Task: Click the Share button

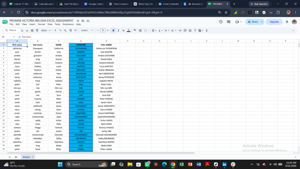Action: (x=253, y=22)
